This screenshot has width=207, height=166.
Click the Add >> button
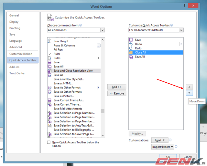(116, 87)
